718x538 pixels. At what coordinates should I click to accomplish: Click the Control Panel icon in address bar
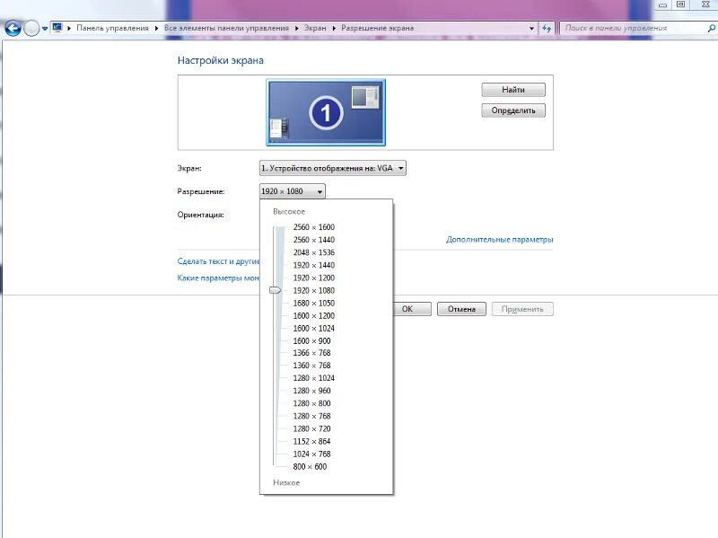pos(57,28)
